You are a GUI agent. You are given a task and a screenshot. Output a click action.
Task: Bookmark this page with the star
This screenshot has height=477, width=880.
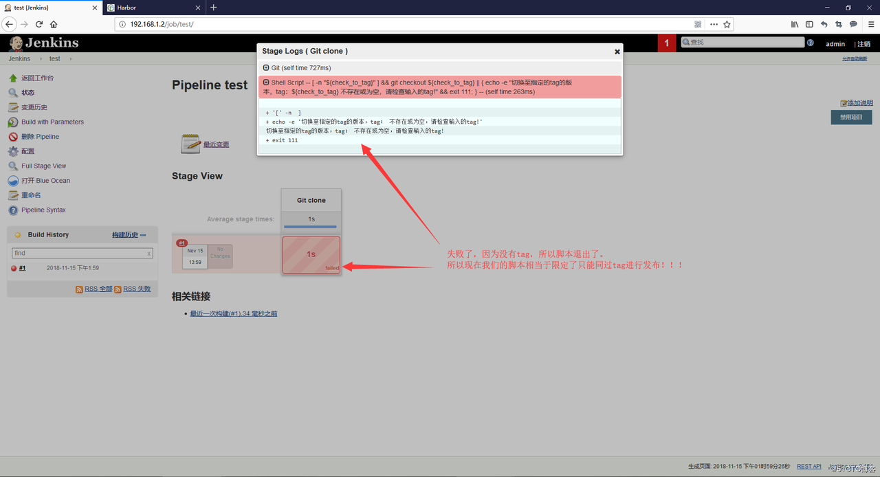point(727,24)
